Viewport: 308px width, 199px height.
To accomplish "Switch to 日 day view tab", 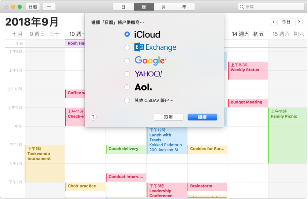I will [x=123, y=7].
